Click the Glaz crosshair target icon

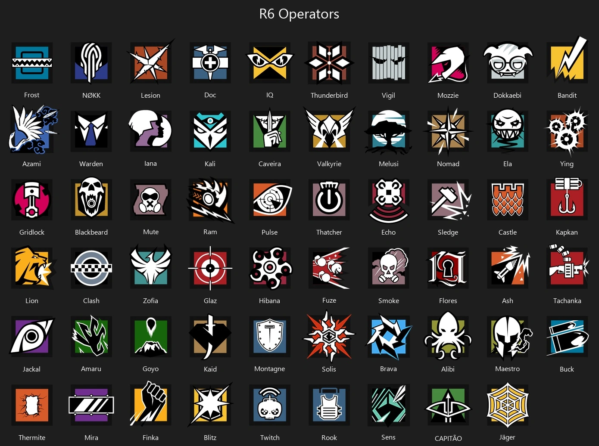click(210, 268)
